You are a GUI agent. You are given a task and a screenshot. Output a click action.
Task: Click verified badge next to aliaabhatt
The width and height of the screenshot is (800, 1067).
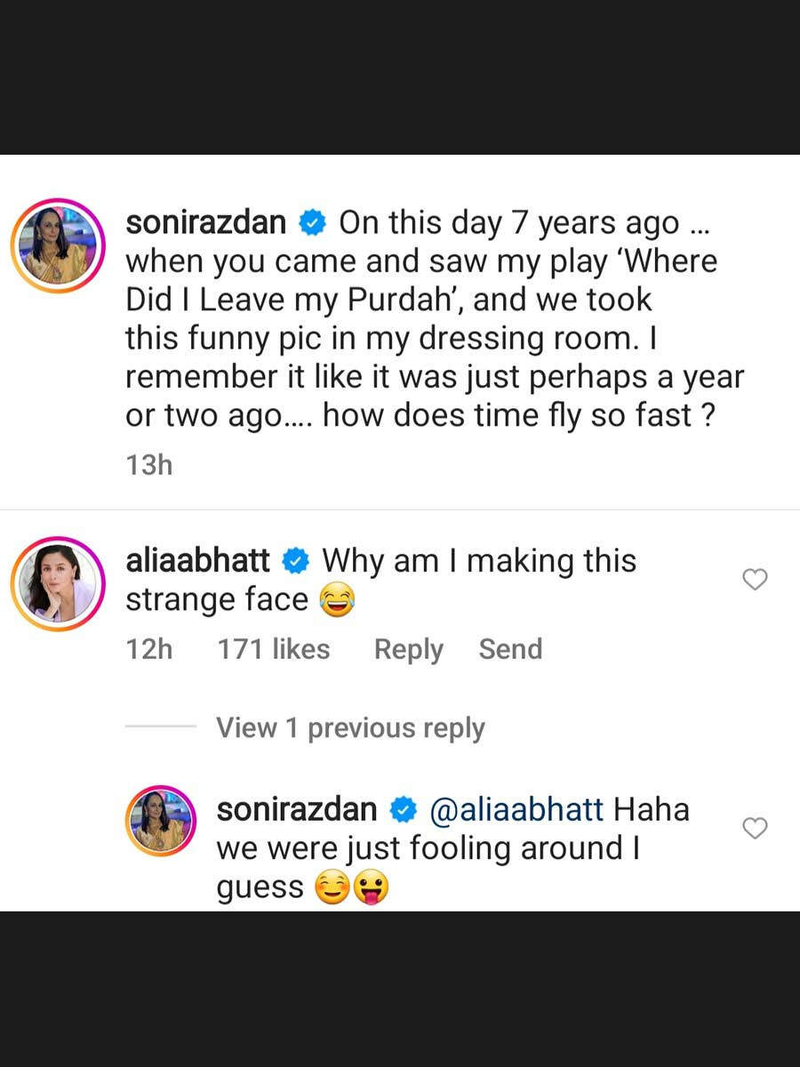[x=295, y=561]
